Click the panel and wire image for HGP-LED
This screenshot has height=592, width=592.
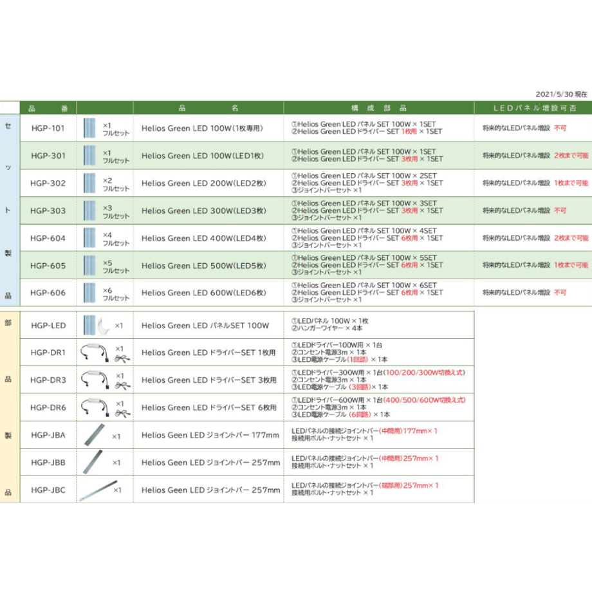click(x=97, y=326)
